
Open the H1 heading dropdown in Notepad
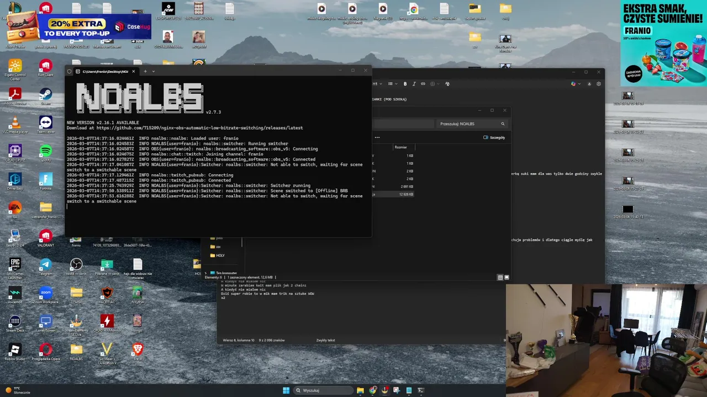pos(377,84)
